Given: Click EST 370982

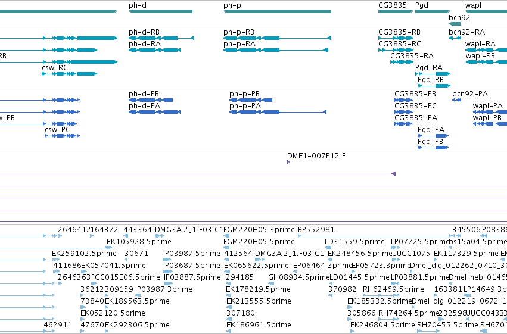Looking at the screenshot, I should [x=342, y=289].
